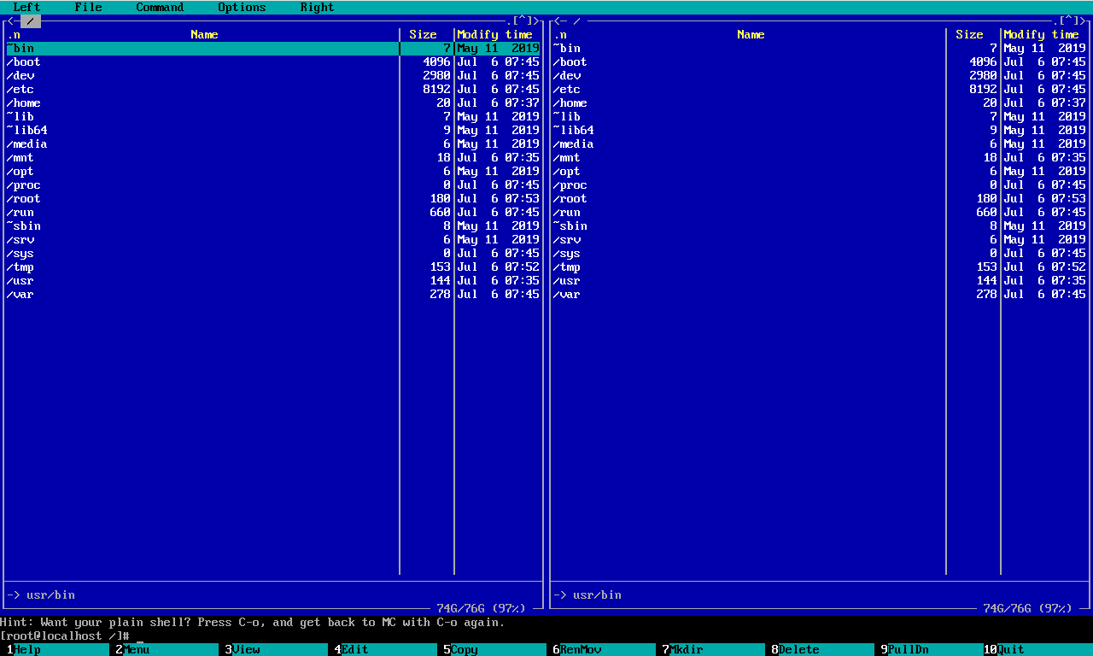Select /run in left panel
Image resolution: width=1093 pixels, height=656 pixels.
[x=272, y=212]
